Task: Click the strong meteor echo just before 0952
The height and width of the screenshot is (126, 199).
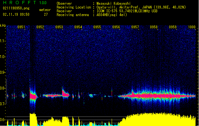Action: pos(33,97)
